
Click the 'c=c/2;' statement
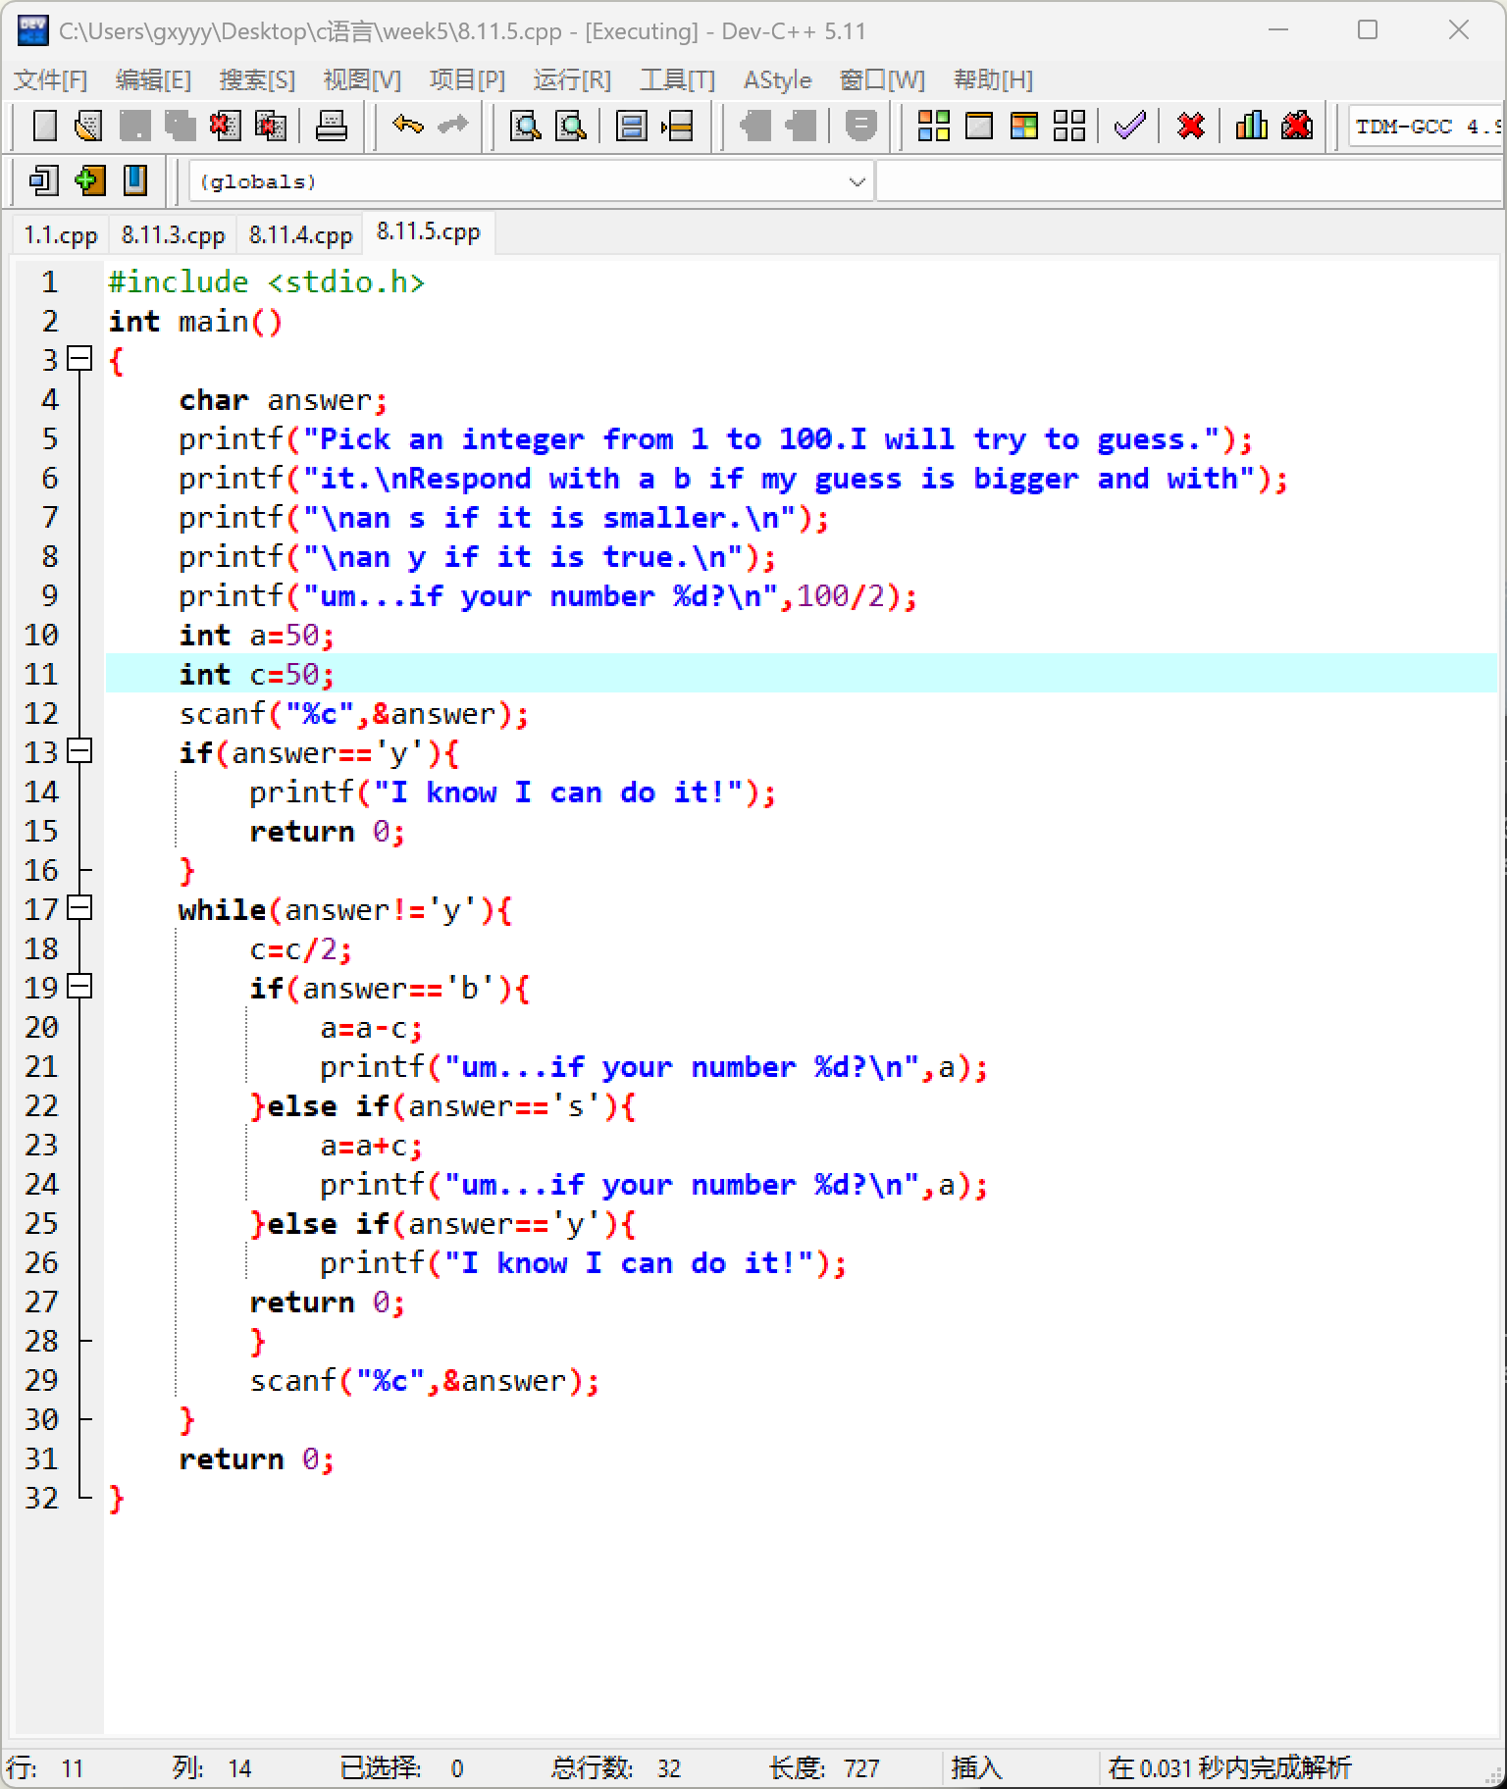[300, 948]
